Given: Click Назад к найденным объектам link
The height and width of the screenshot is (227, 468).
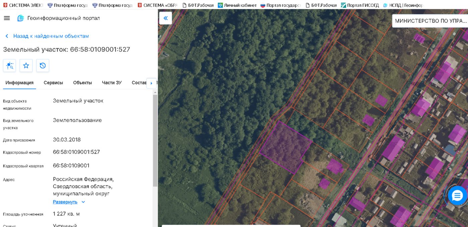Looking at the screenshot, I should coord(51,36).
